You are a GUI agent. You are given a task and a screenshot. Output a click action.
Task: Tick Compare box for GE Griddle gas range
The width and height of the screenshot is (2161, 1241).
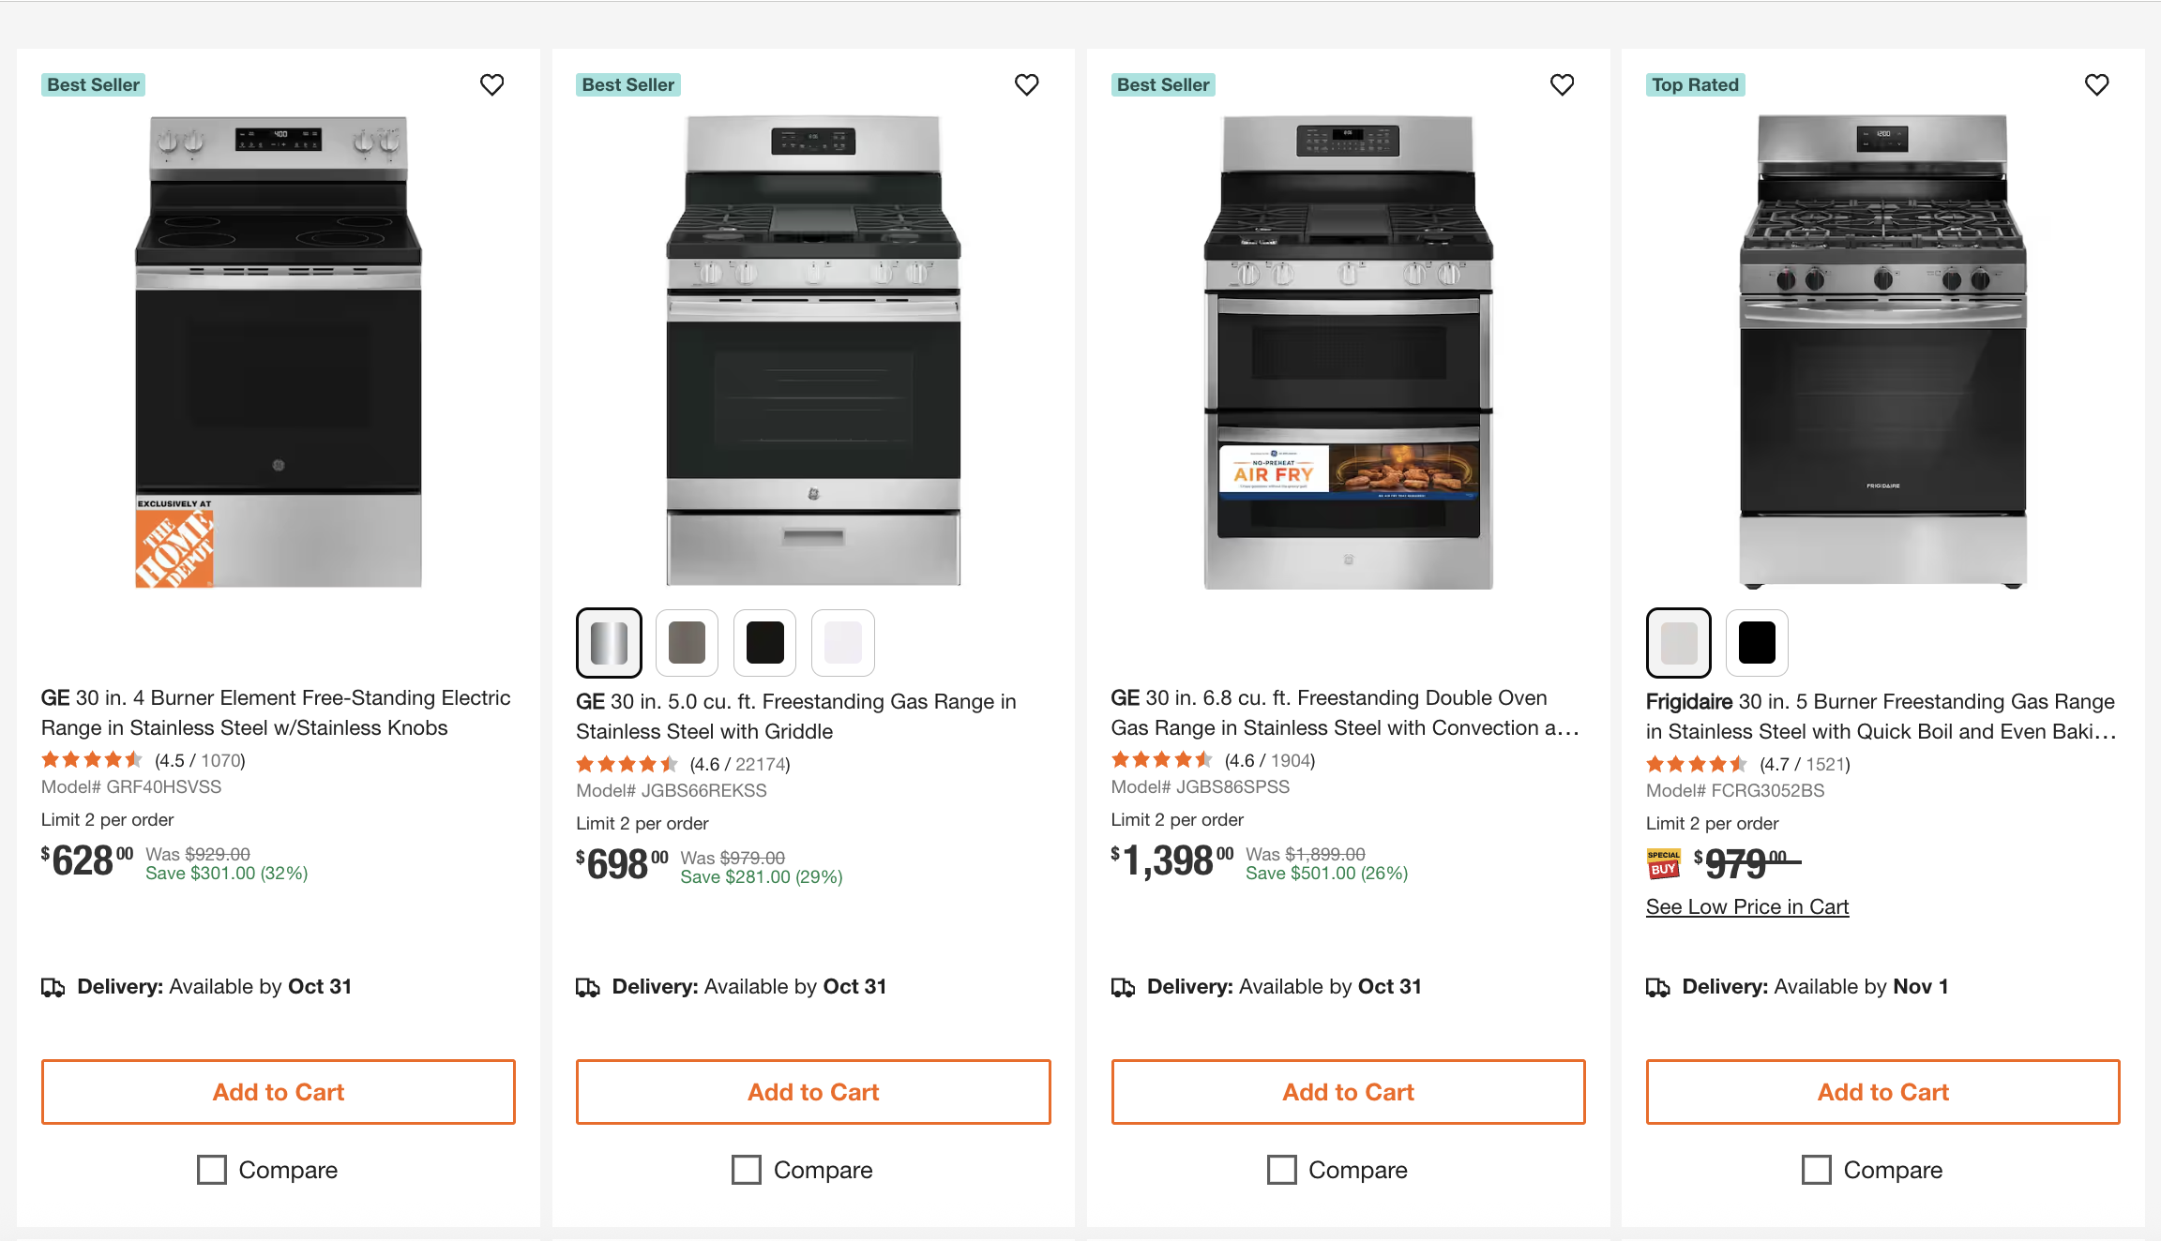[747, 1170]
